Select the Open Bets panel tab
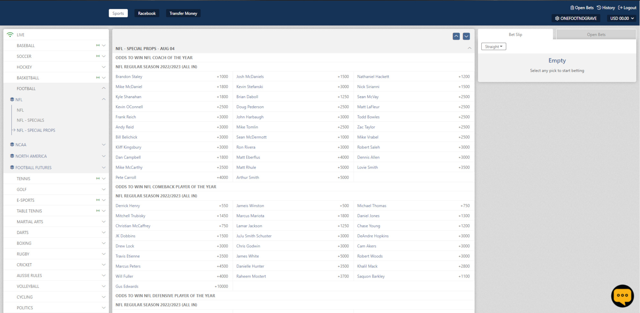This screenshot has width=640, height=313. 596,35
